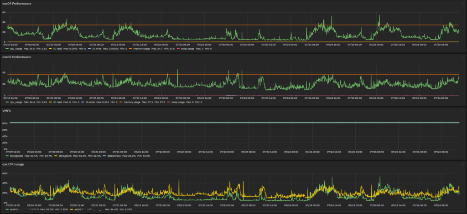
Task: Click yellow IO read color swatch in esx05 legend
Action: click(x=50, y=102)
